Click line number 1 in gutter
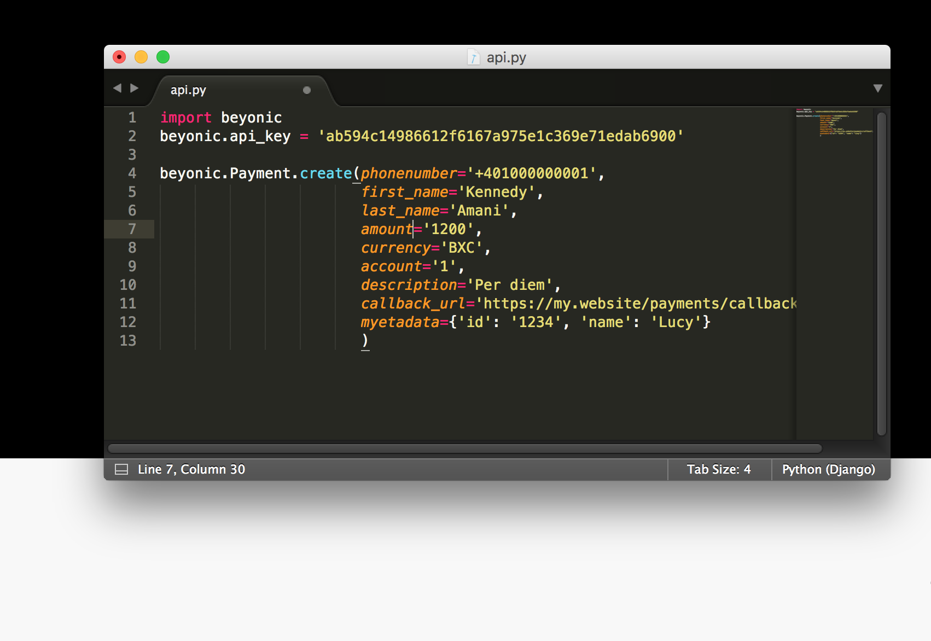The height and width of the screenshot is (641, 931). [x=132, y=118]
